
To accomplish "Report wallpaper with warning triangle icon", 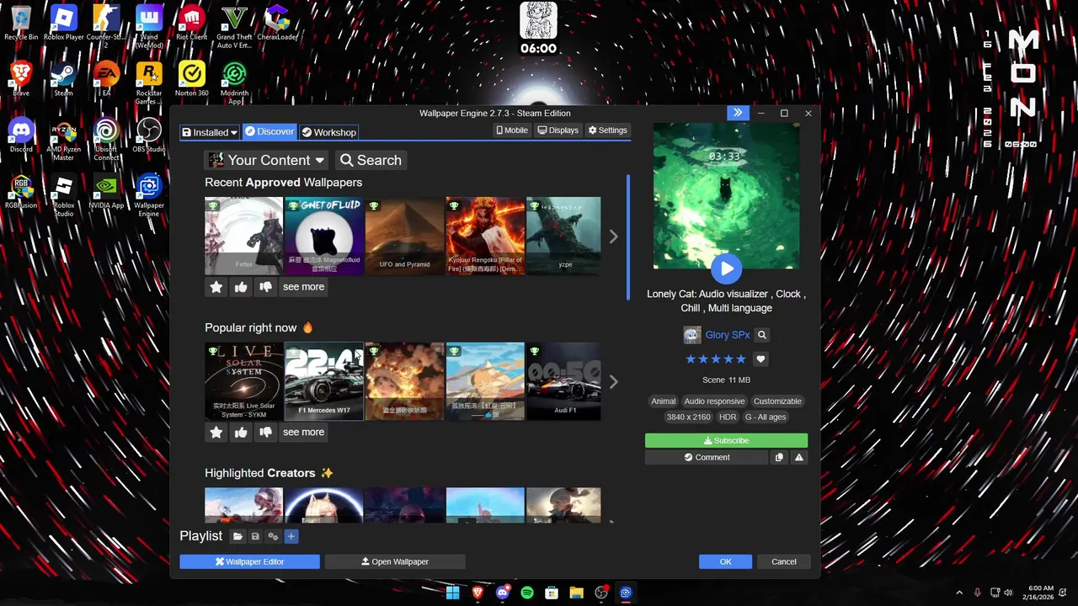I will tap(799, 458).
